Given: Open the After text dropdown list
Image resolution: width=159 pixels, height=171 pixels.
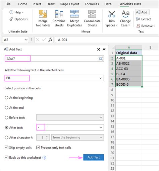Looking at the screenshot, I should tap(101, 127).
